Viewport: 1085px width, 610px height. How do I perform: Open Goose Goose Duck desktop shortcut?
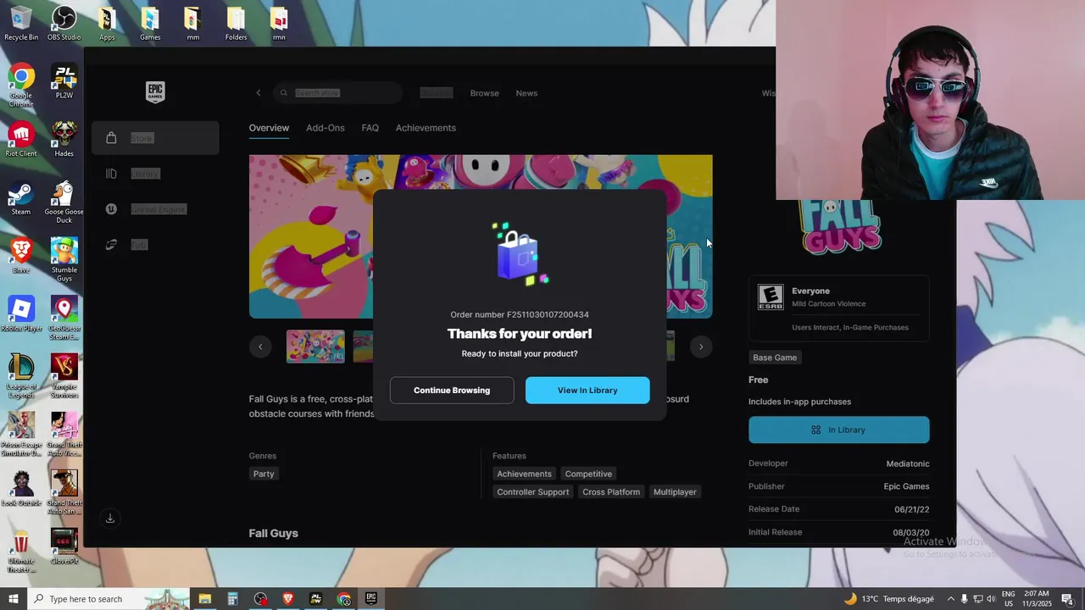[x=64, y=202]
